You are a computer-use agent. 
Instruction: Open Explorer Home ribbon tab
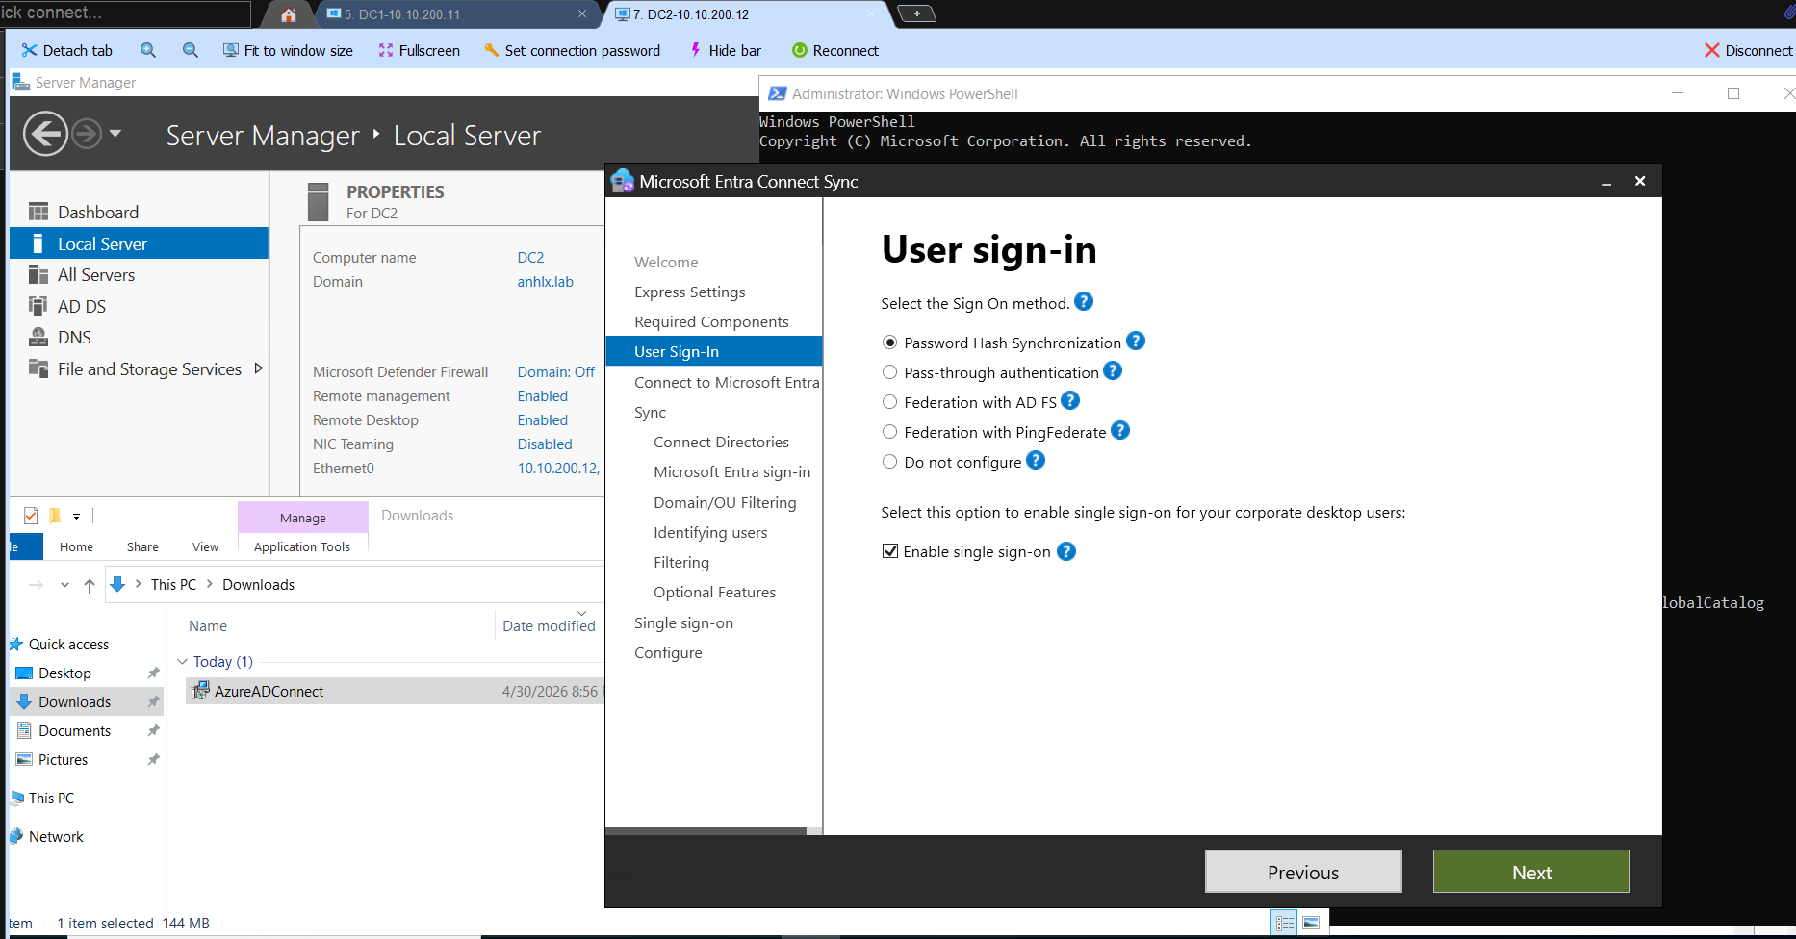click(x=76, y=546)
